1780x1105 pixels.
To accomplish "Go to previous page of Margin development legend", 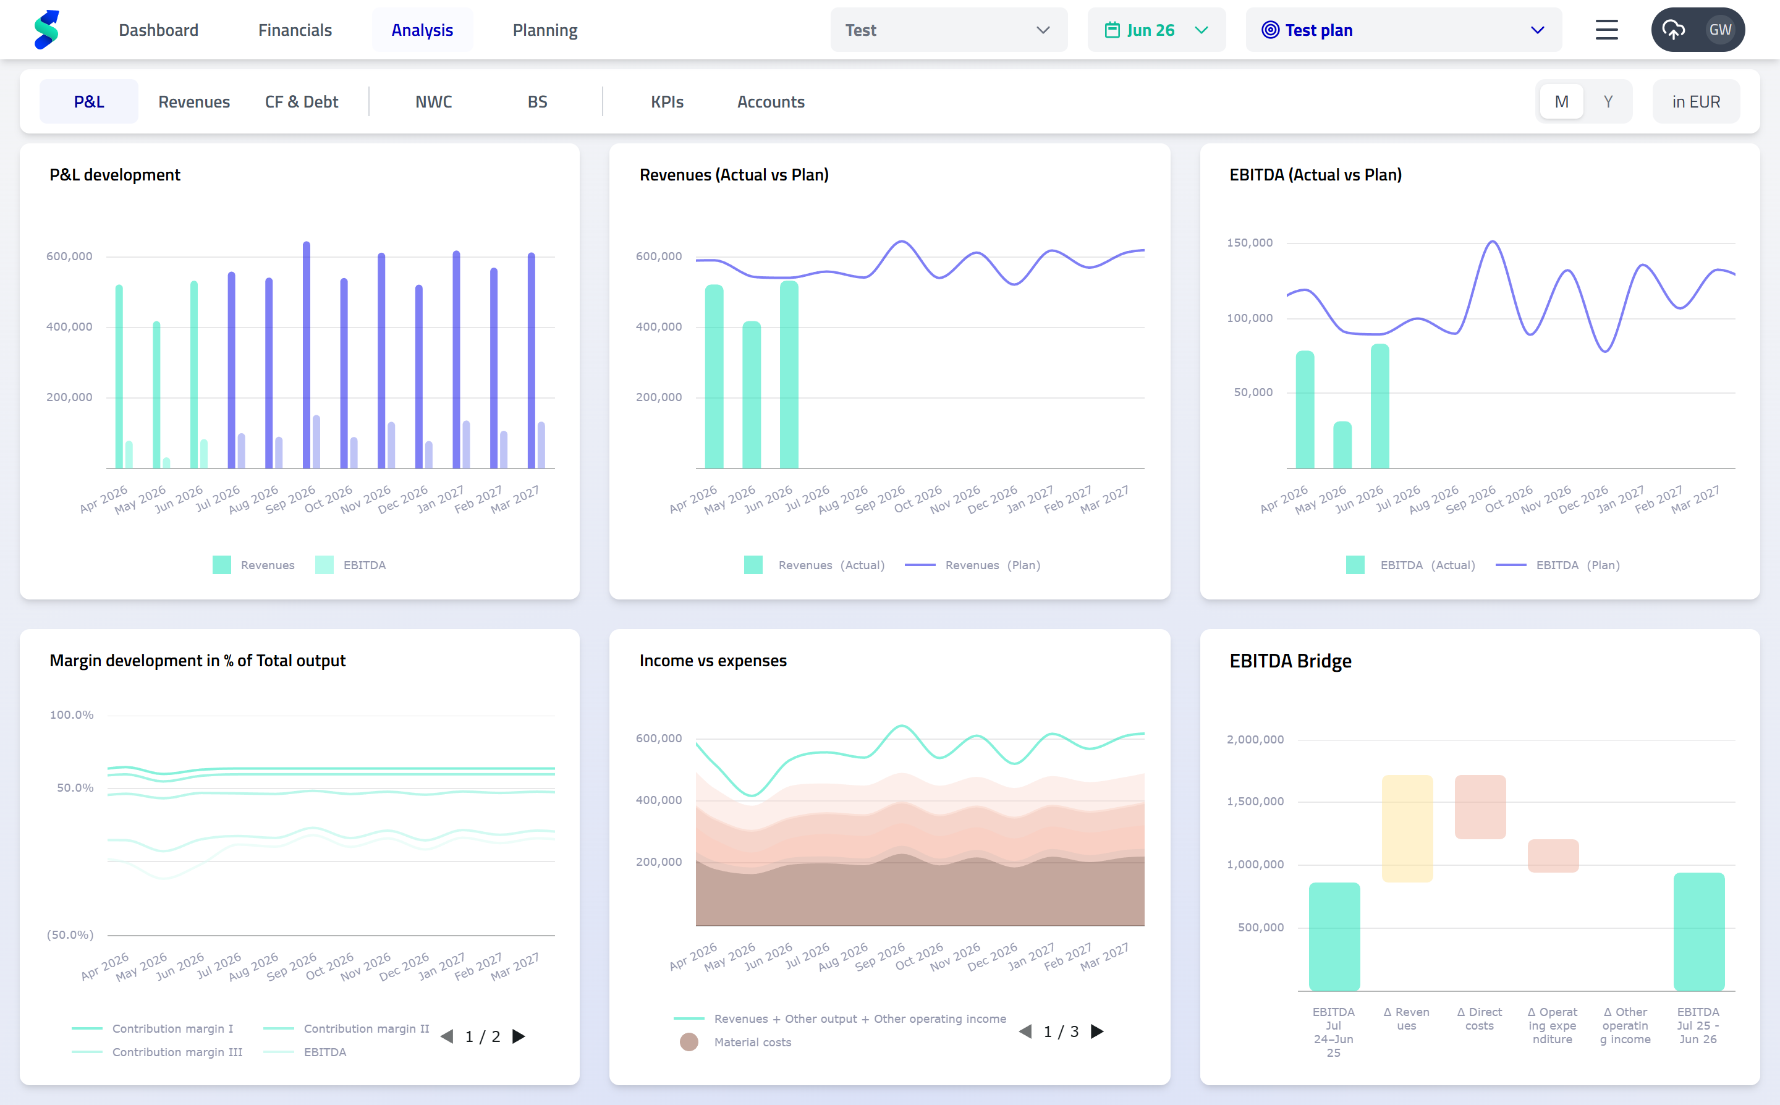I will click(447, 1036).
